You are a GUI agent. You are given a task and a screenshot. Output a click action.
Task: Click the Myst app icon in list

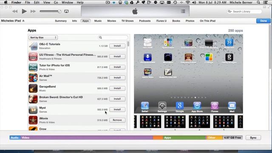33,110
